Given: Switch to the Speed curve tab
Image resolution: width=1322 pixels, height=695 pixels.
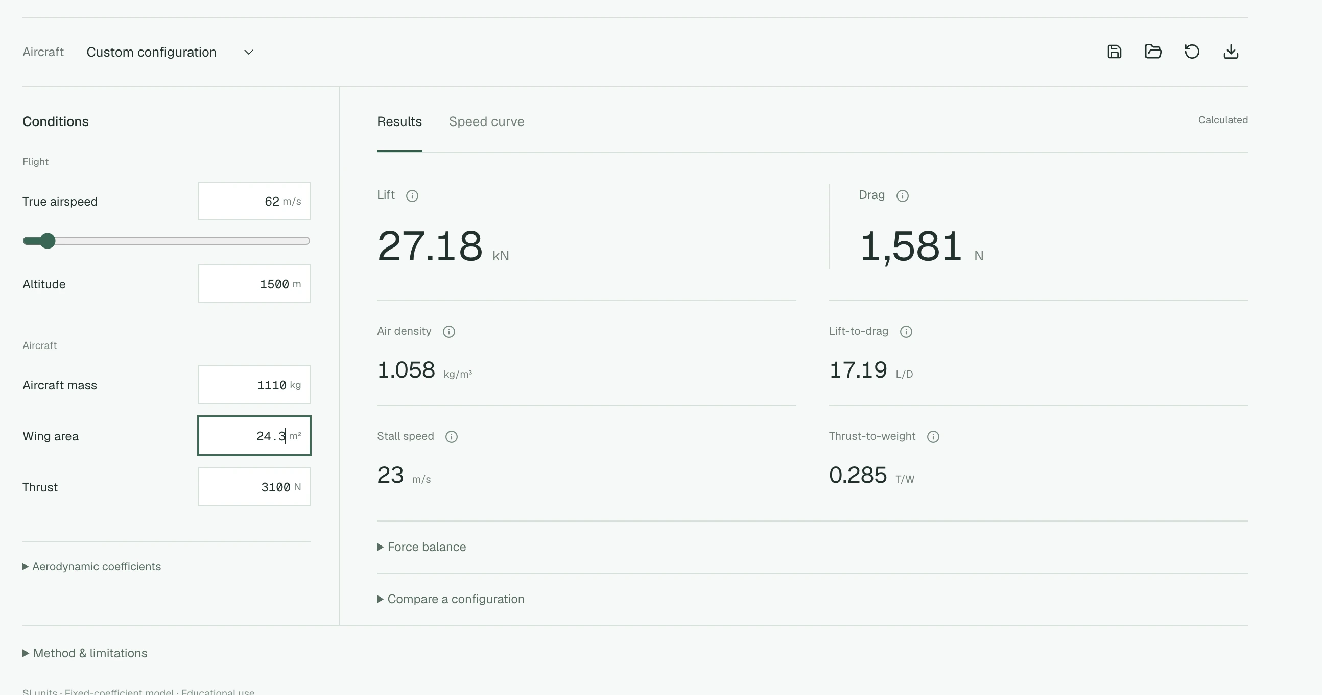Looking at the screenshot, I should 486,121.
